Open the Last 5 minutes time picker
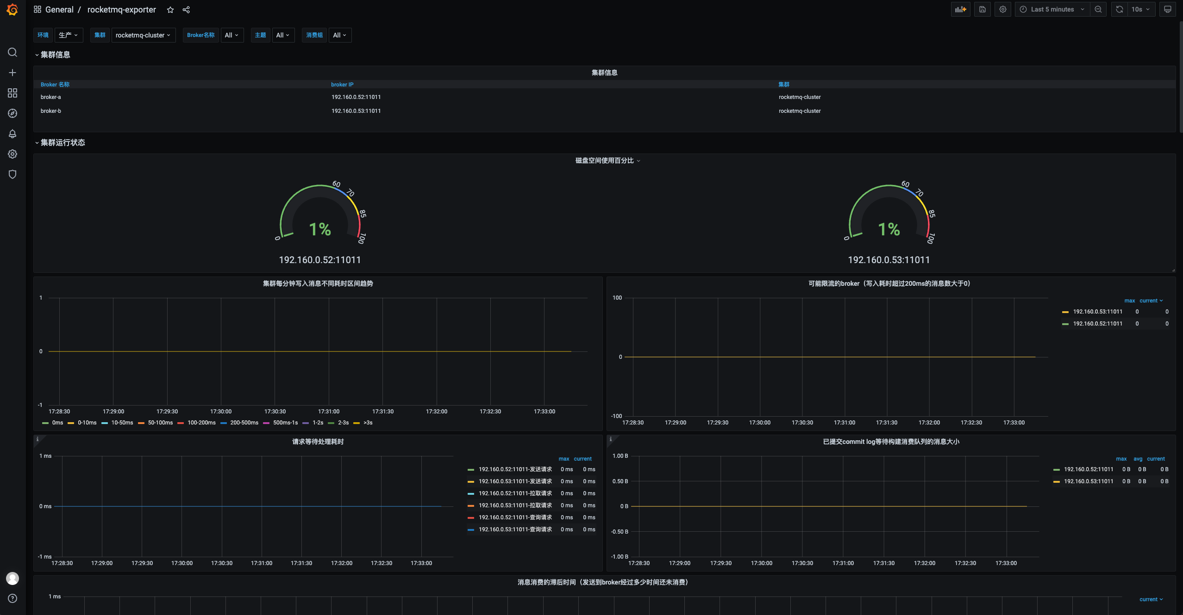Screen dimensions: 1183x615 [1052, 9]
